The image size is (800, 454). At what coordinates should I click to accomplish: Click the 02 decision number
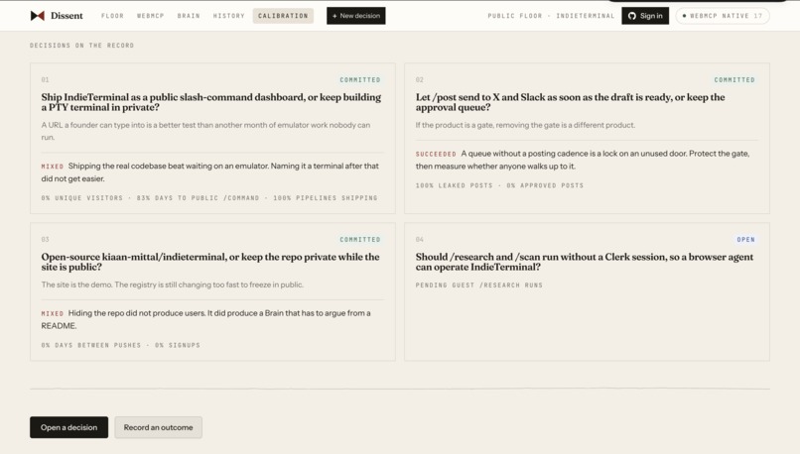[420, 80]
